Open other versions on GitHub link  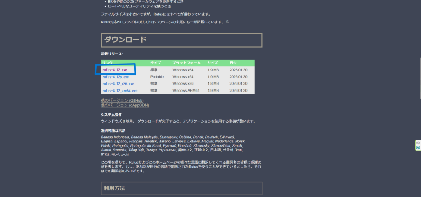point(122,101)
